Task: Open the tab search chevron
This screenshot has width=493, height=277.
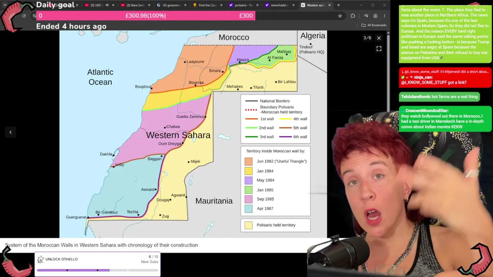Action: 5,5
